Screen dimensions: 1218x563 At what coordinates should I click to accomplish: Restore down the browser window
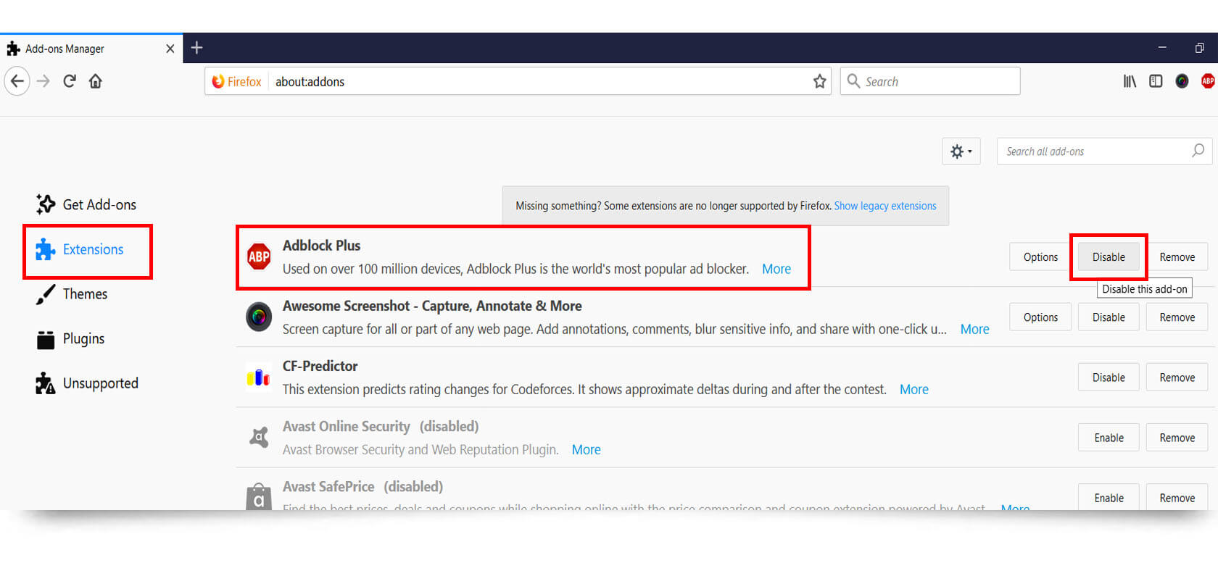click(x=1200, y=48)
